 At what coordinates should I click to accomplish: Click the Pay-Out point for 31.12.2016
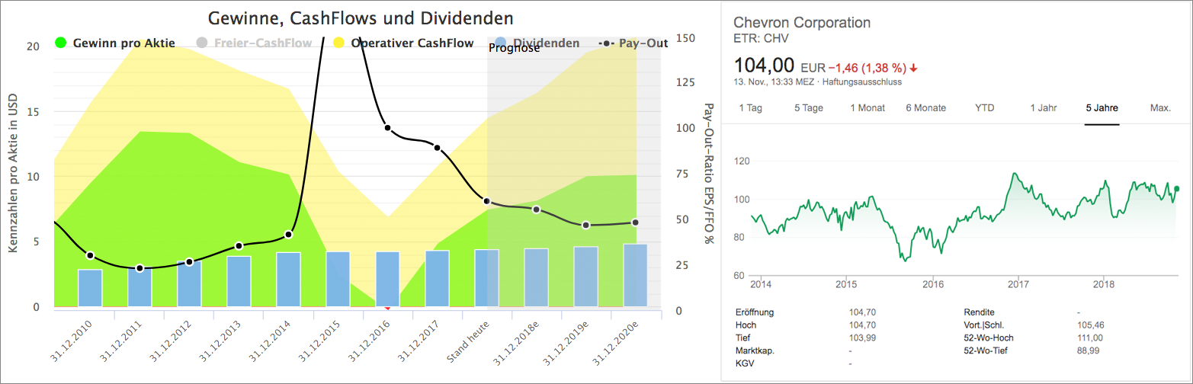(x=387, y=128)
